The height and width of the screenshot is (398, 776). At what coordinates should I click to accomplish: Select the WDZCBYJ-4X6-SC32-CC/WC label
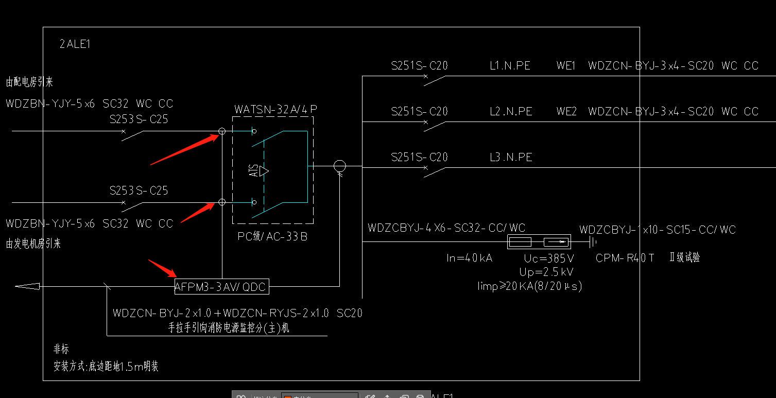446,228
